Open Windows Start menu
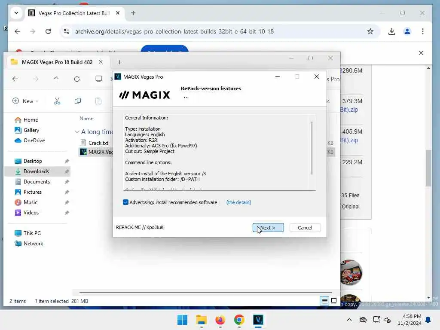Image resolution: width=440 pixels, height=330 pixels. click(182, 320)
